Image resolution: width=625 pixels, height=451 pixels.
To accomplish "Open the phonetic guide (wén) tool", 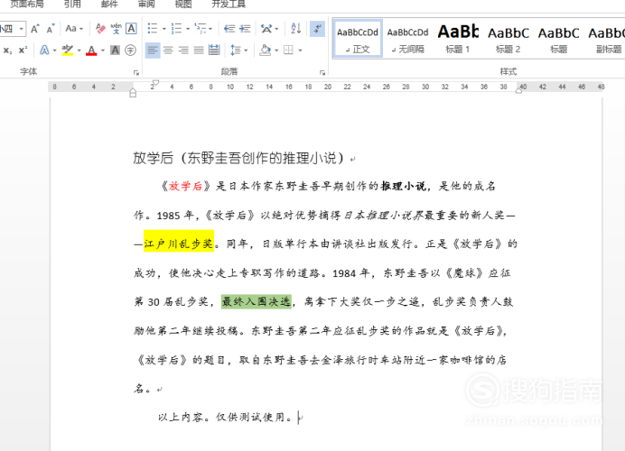I will point(116,29).
